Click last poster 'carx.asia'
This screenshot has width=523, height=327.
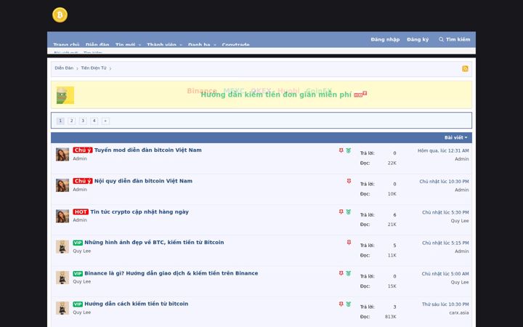click(x=459, y=313)
